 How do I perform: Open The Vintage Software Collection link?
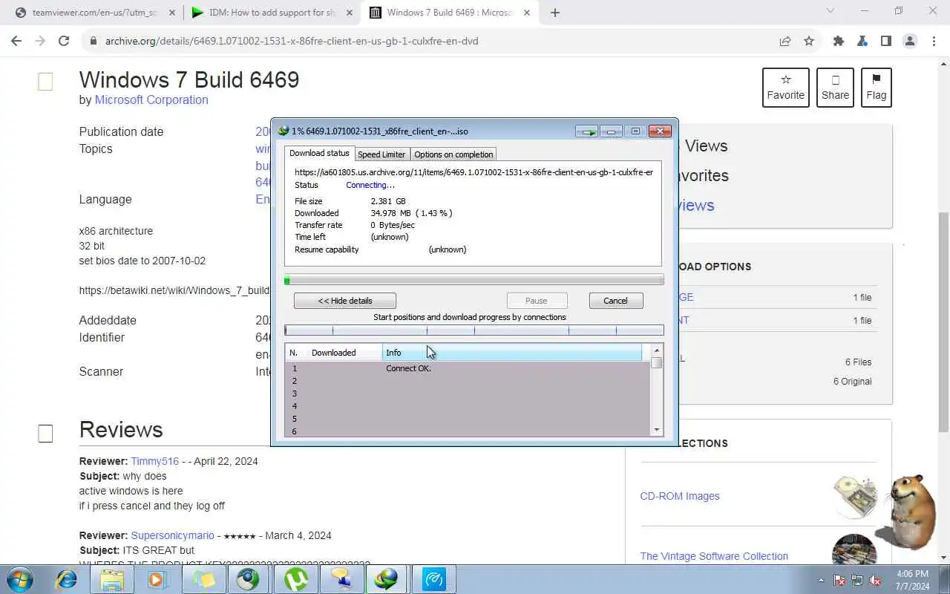coord(714,556)
